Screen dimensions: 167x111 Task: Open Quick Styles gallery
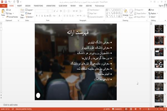[131, 14]
